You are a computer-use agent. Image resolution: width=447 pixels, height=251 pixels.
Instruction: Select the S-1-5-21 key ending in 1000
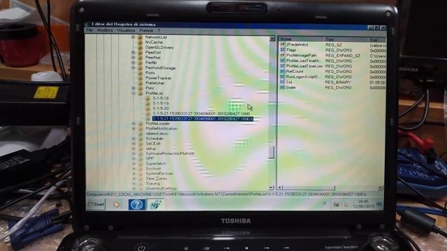201,114
